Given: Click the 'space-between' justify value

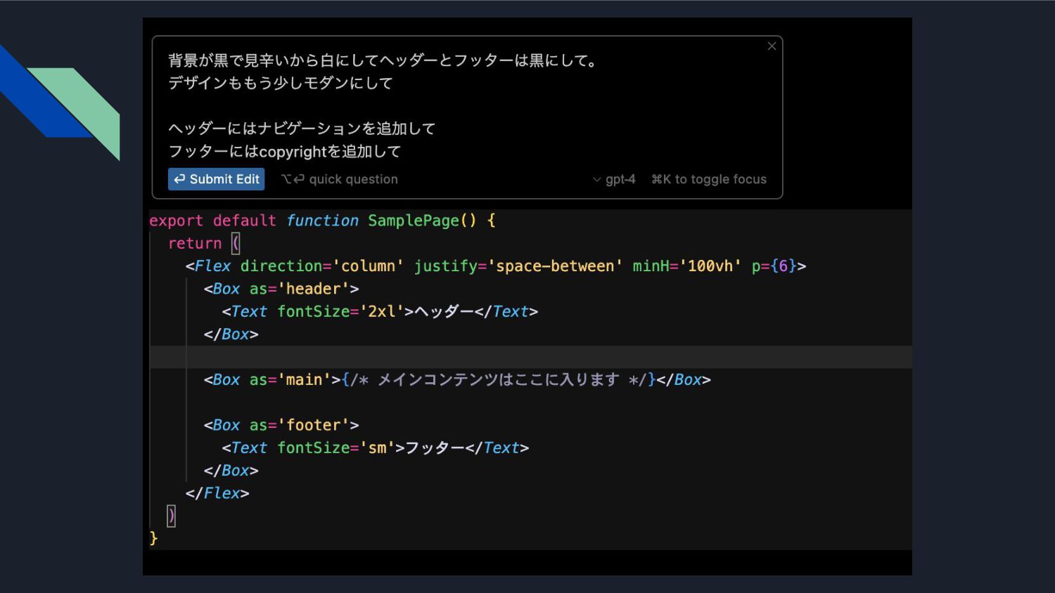Looking at the screenshot, I should pos(555,266).
